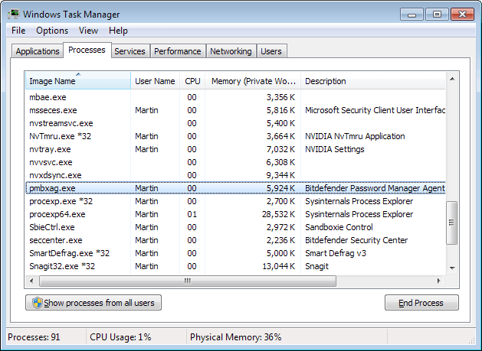Open the Options menu

click(52, 31)
